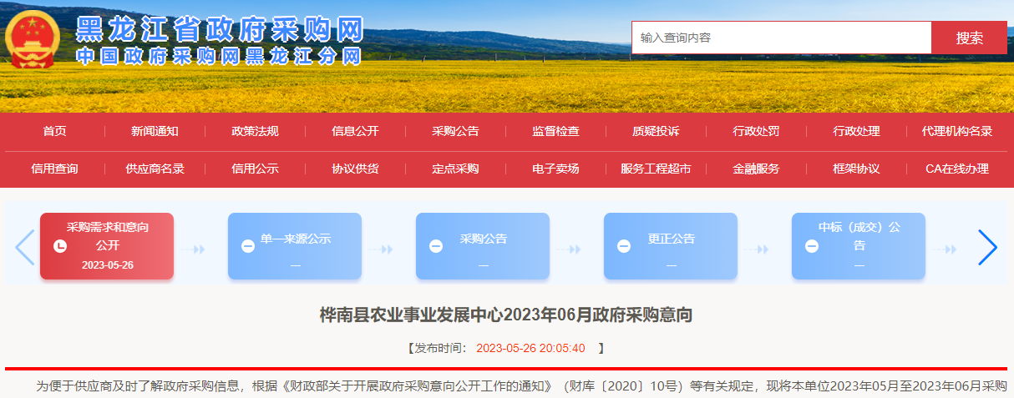The image size is (1014, 398).
Task: Click the right carousel arrow
Action: pos(987,247)
